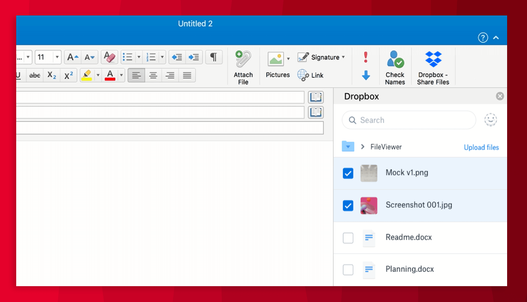Viewport: 527px width, 302px height.
Task: Change font color using red A icon
Action: (x=110, y=75)
